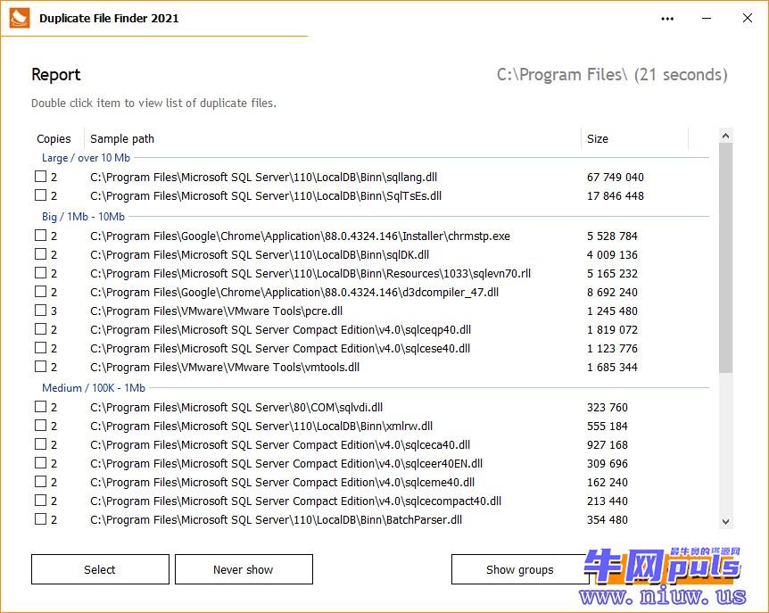Viewport: 769px width, 613px height.
Task: Select the sqlceer40EN.dll path row
Action: pos(286,463)
